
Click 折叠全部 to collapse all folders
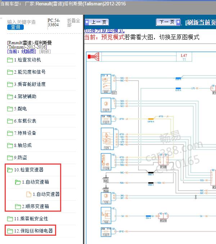tap(73, 23)
